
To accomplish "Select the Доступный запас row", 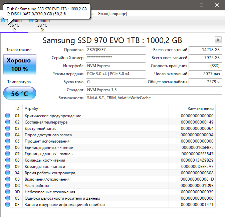I will pos(109,128).
